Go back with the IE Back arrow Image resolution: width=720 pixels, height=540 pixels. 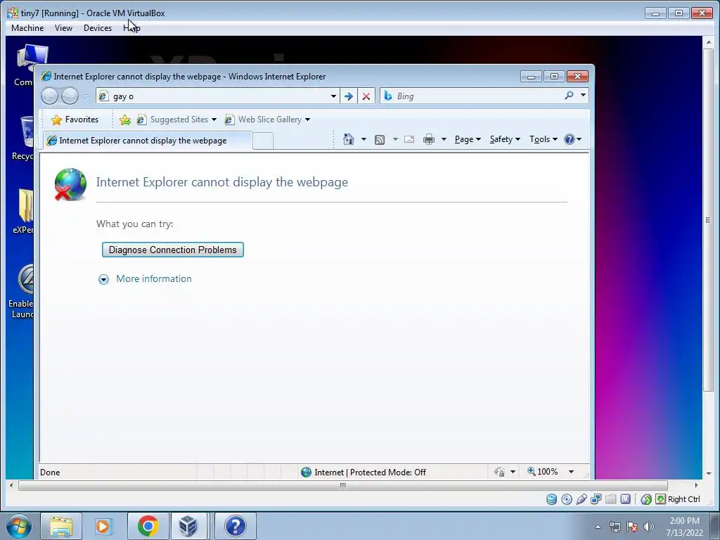(x=50, y=96)
